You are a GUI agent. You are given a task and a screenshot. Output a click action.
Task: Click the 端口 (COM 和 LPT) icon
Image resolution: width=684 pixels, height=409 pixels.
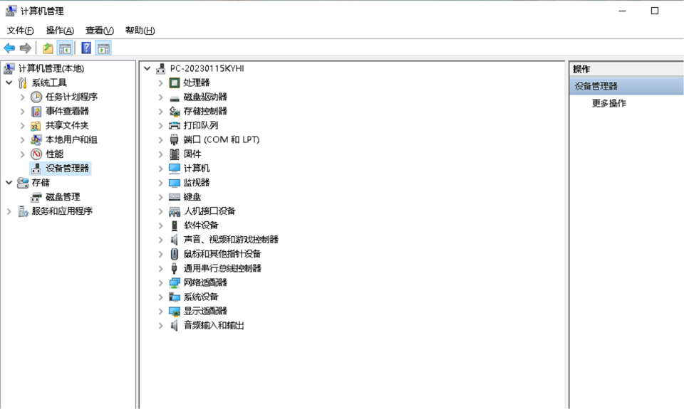coord(175,140)
